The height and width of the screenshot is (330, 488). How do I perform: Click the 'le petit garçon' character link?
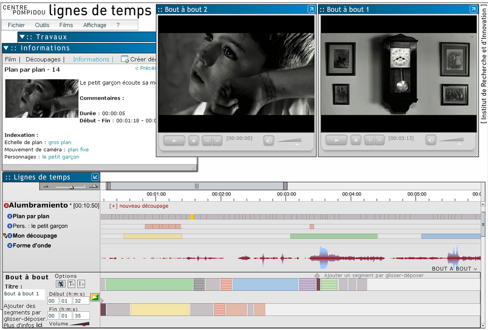(61, 157)
